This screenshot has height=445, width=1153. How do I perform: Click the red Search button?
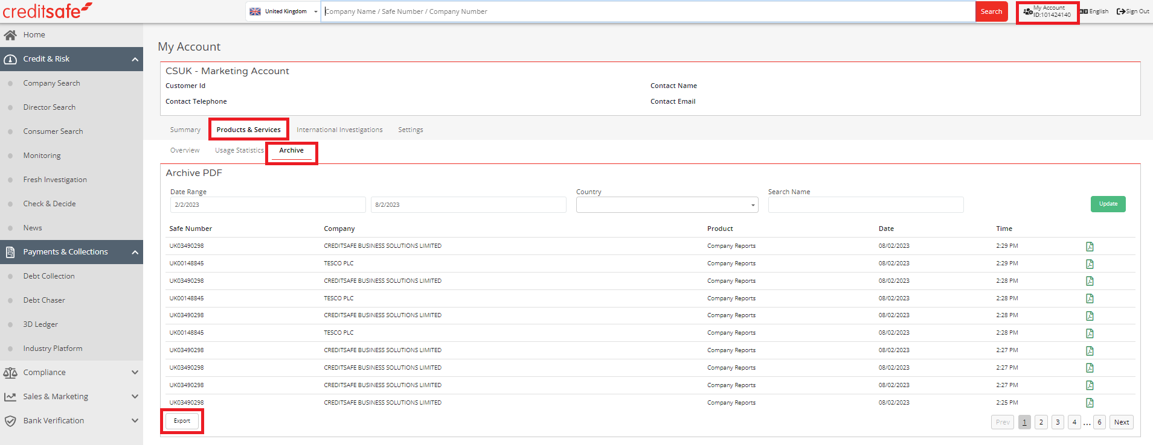pyautogui.click(x=991, y=11)
